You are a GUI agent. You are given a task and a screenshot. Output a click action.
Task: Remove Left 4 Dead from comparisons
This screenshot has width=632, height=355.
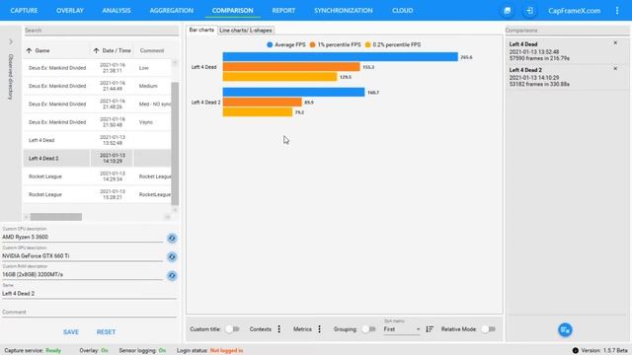point(615,42)
